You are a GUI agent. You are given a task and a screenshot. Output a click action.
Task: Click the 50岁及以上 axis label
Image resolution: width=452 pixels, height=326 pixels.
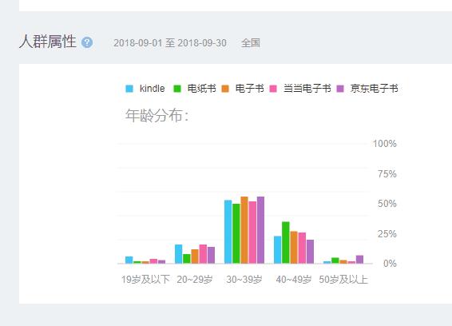pyautogui.click(x=343, y=280)
